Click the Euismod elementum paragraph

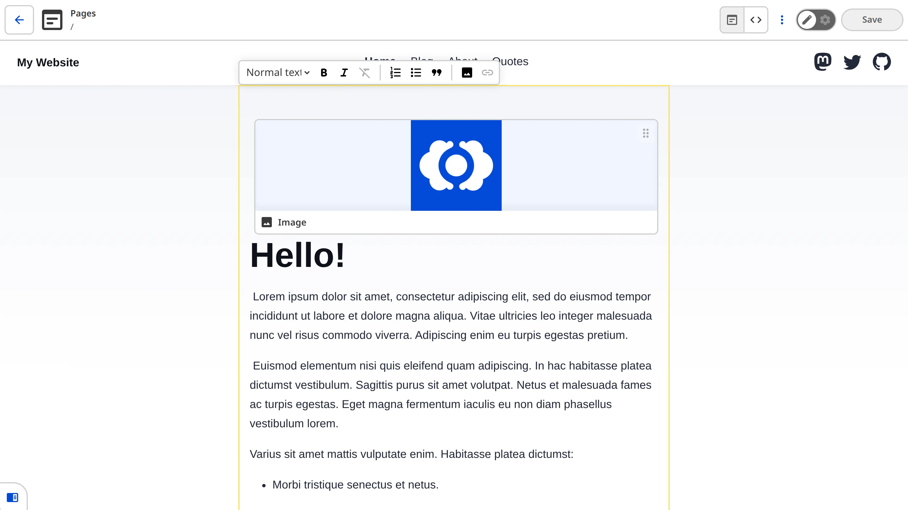tap(451, 395)
